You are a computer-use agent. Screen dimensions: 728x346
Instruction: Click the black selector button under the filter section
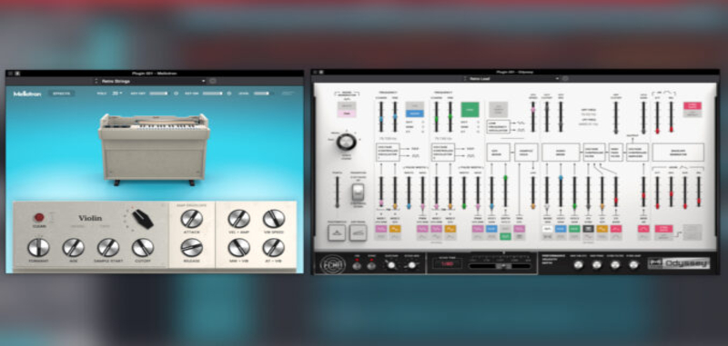point(588,229)
